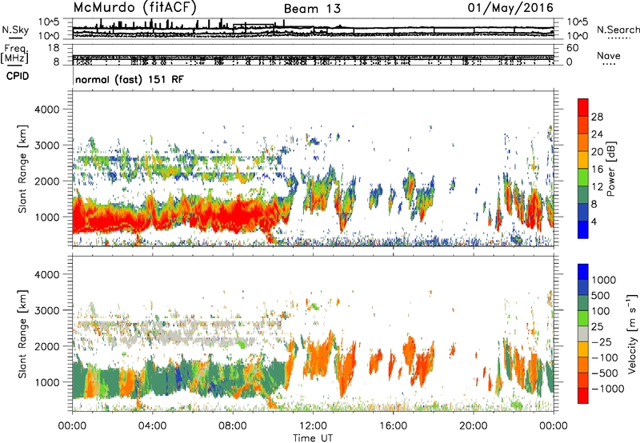Click the "08:00" time axis label

pyautogui.click(x=233, y=426)
